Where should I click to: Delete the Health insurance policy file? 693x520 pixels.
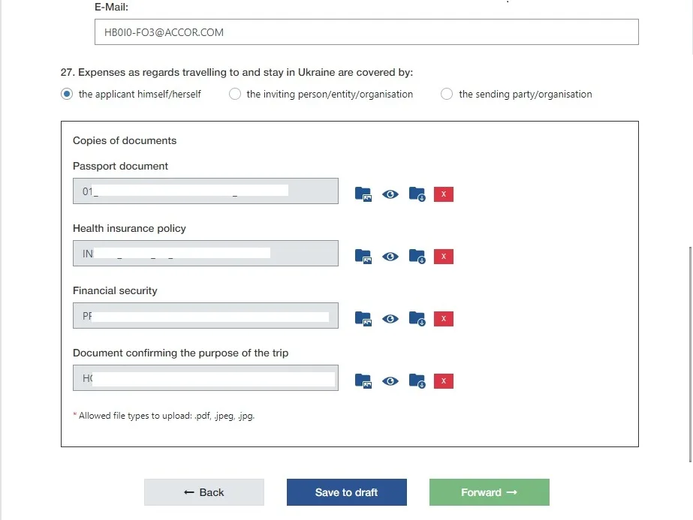tap(443, 256)
